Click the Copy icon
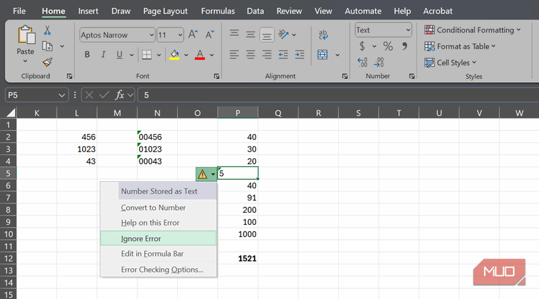539x299 pixels. 47,46
